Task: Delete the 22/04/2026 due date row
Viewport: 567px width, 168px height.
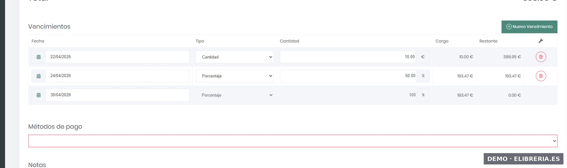Action: (x=541, y=57)
